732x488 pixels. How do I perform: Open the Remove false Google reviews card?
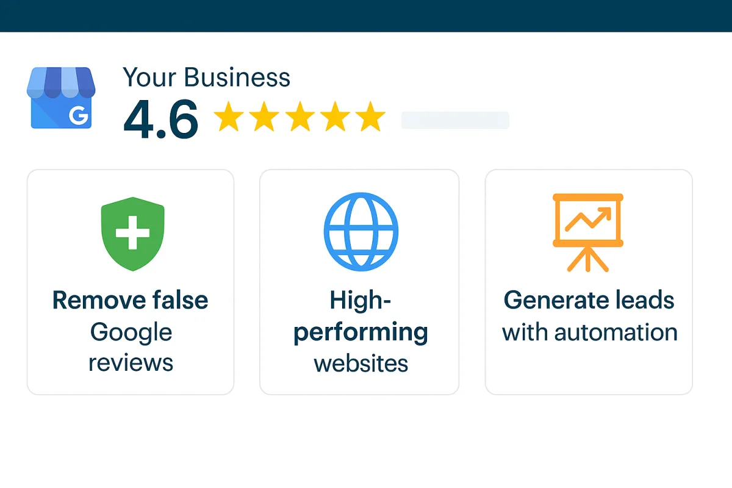(x=131, y=282)
